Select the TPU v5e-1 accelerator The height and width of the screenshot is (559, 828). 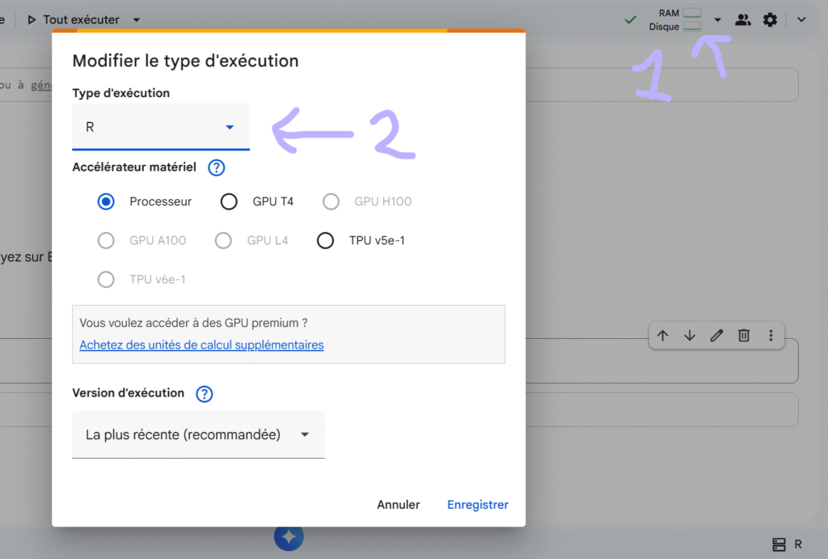pyautogui.click(x=326, y=240)
